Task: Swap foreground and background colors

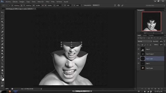Action: 3,76
